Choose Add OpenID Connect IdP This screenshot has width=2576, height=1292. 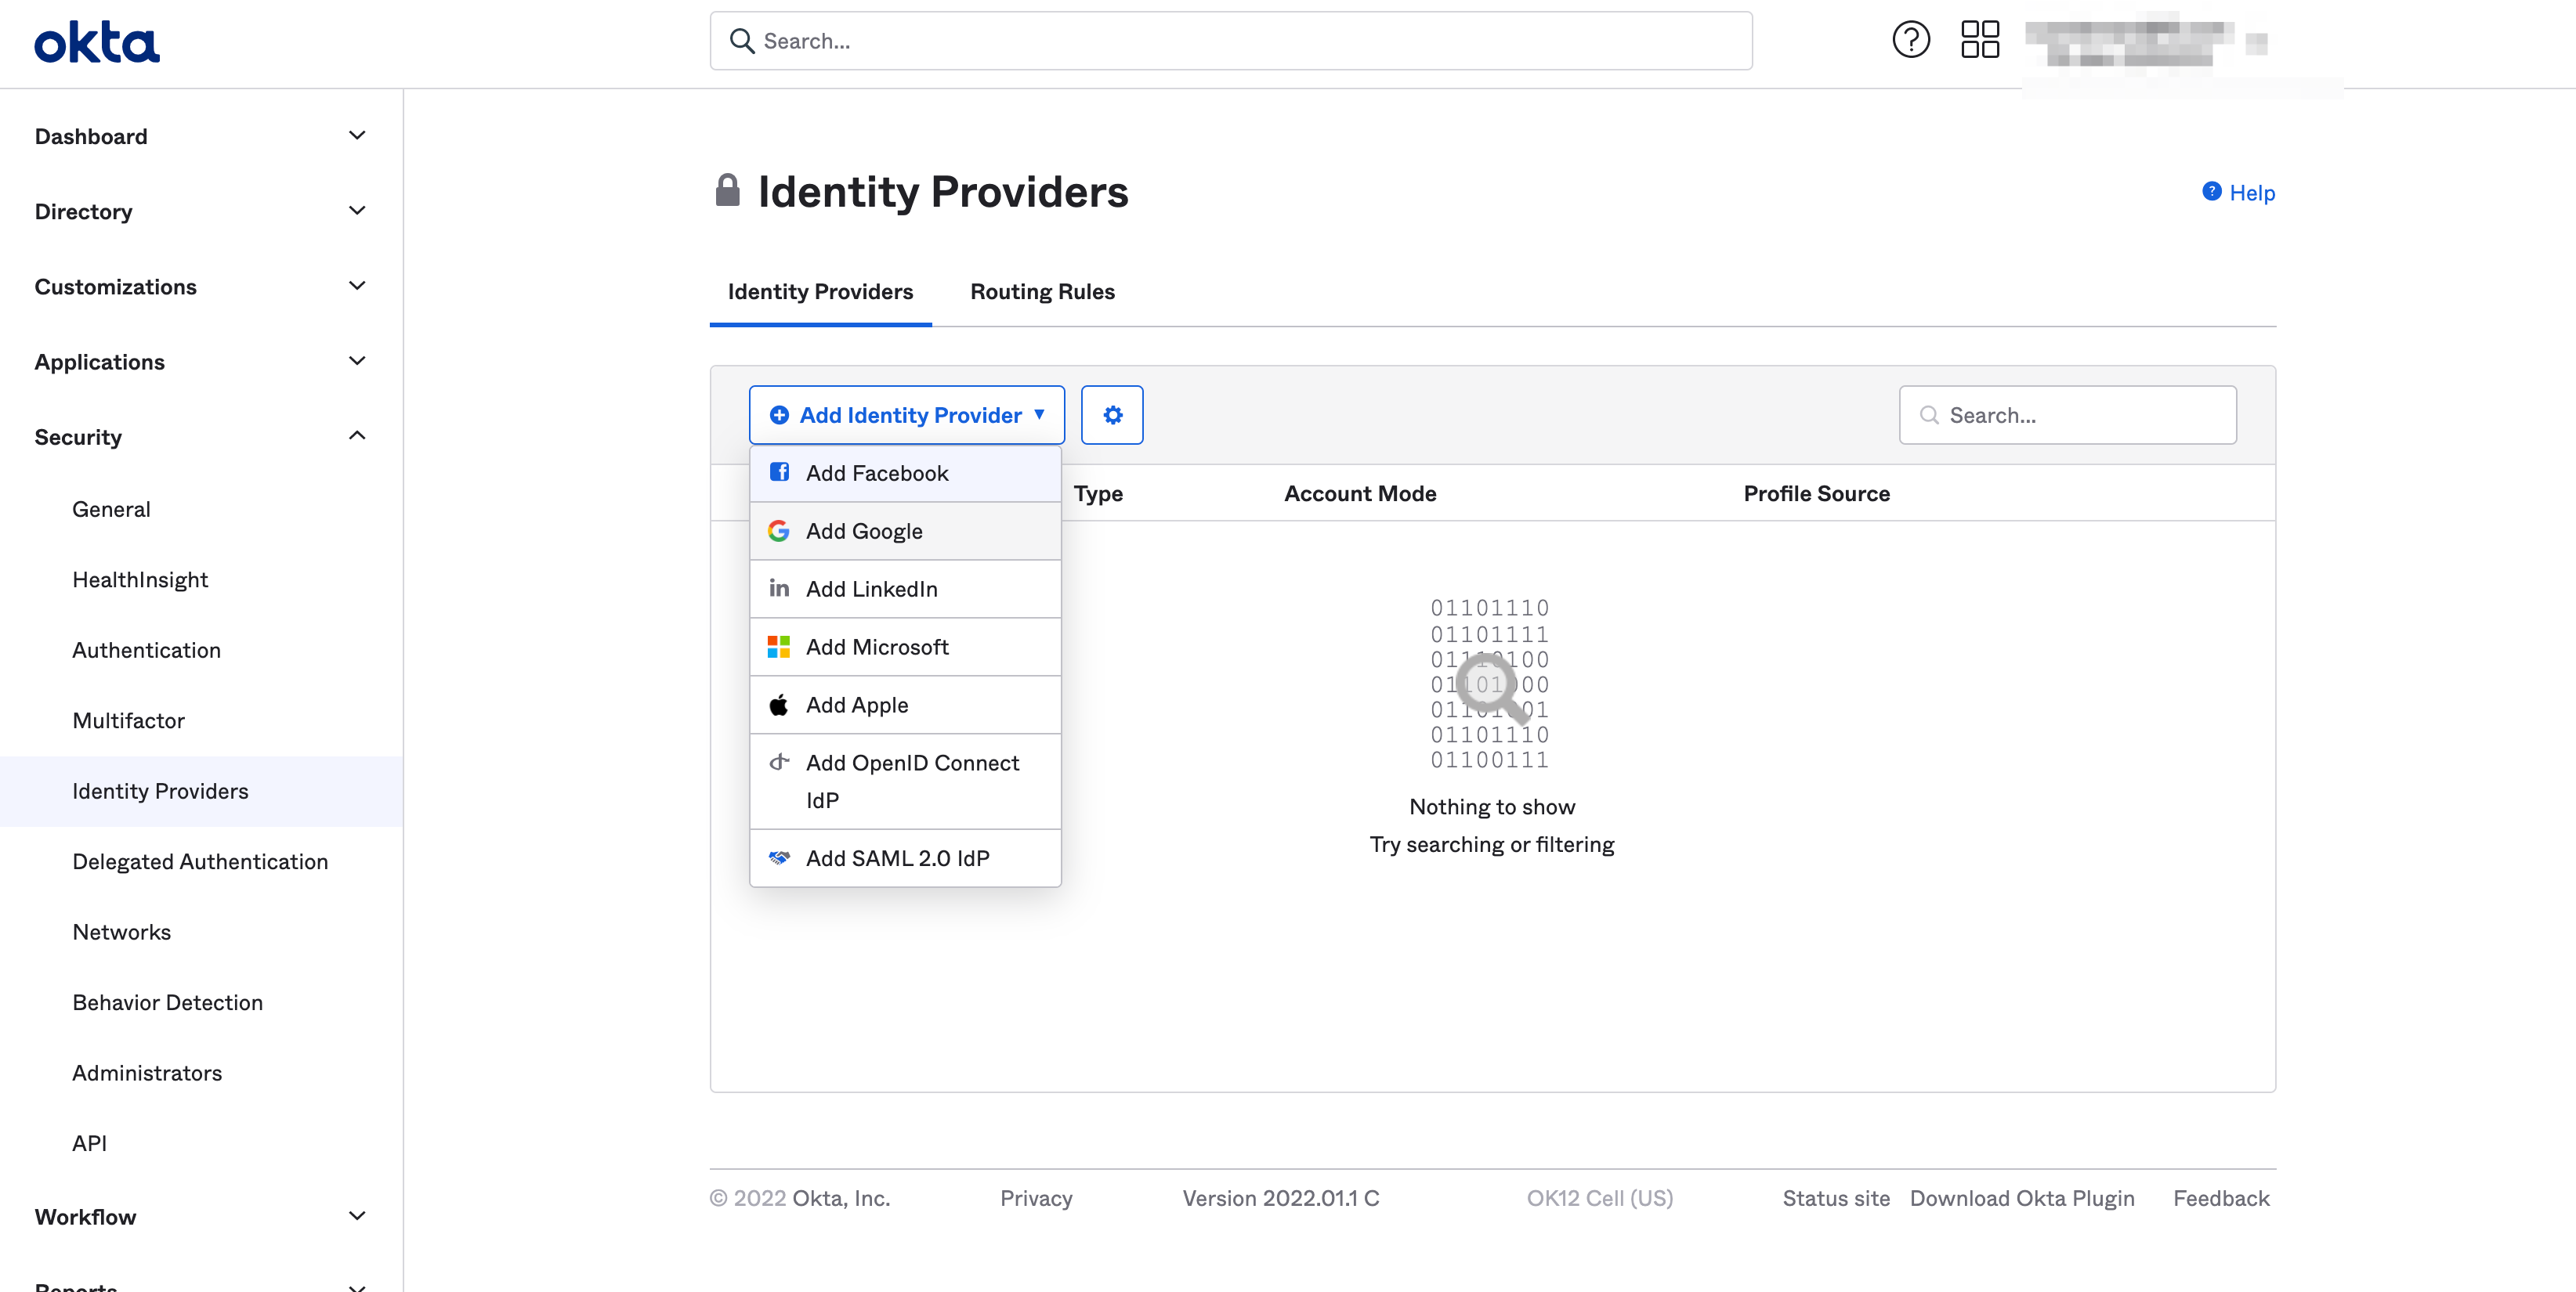[912, 781]
